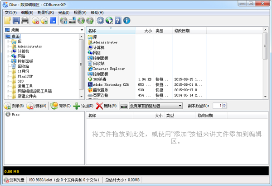Open settings with the gear icon

(x=100, y=21)
